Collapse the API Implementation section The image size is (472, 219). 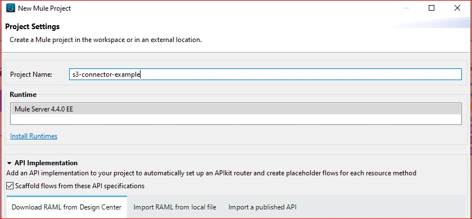pyautogui.click(x=9, y=163)
